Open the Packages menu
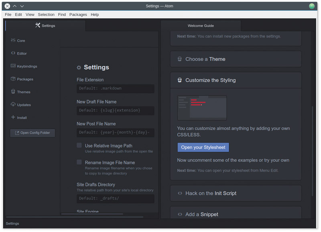 tap(78, 14)
